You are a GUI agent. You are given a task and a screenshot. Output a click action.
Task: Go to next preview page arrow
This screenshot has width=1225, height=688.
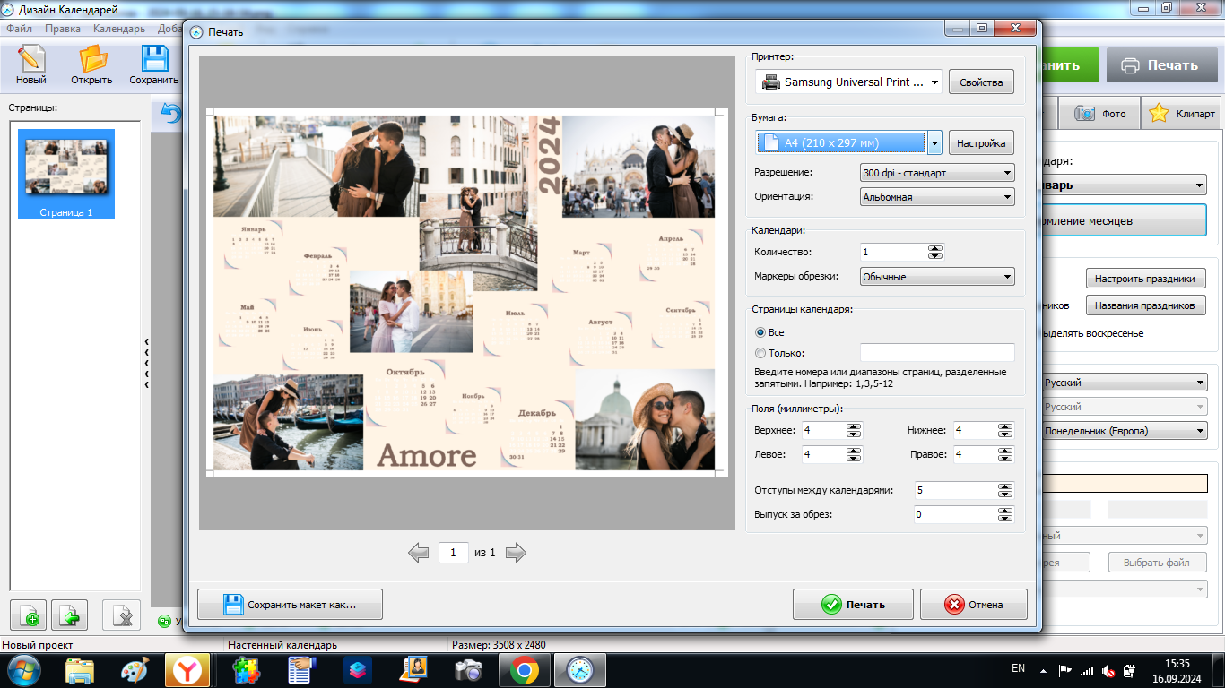click(x=516, y=553)
